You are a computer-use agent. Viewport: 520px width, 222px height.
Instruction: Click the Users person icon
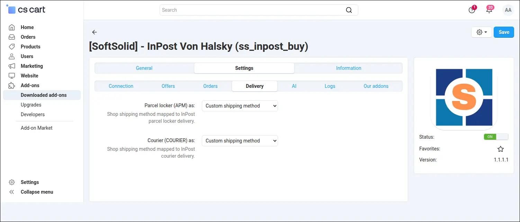tap(12, 56)
